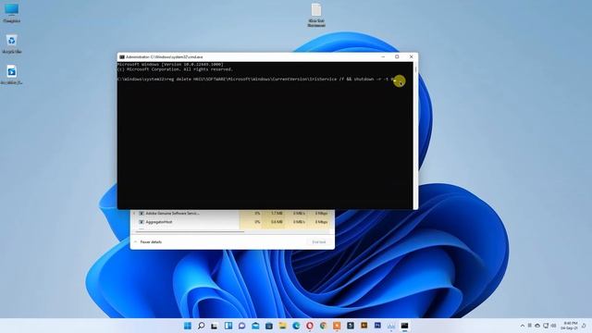Open the Recycle Bin desktop icon
592x333 pixels.
coord(12,43)
